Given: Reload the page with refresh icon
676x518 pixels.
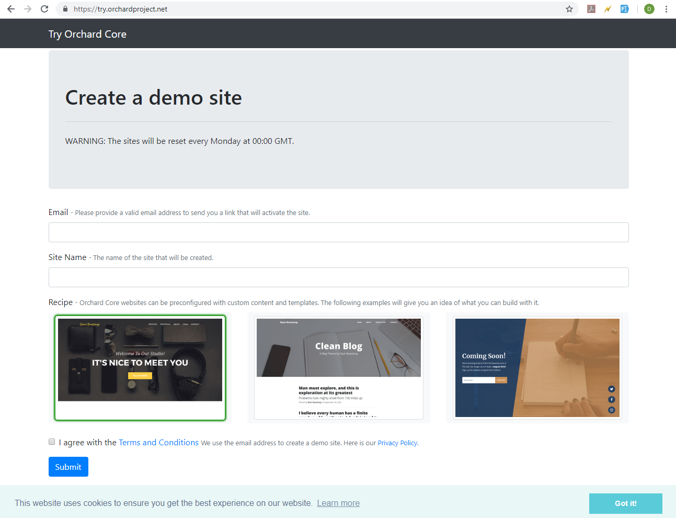Looking at the screenshot, I should pyautogui.click(x=44, y=9).
